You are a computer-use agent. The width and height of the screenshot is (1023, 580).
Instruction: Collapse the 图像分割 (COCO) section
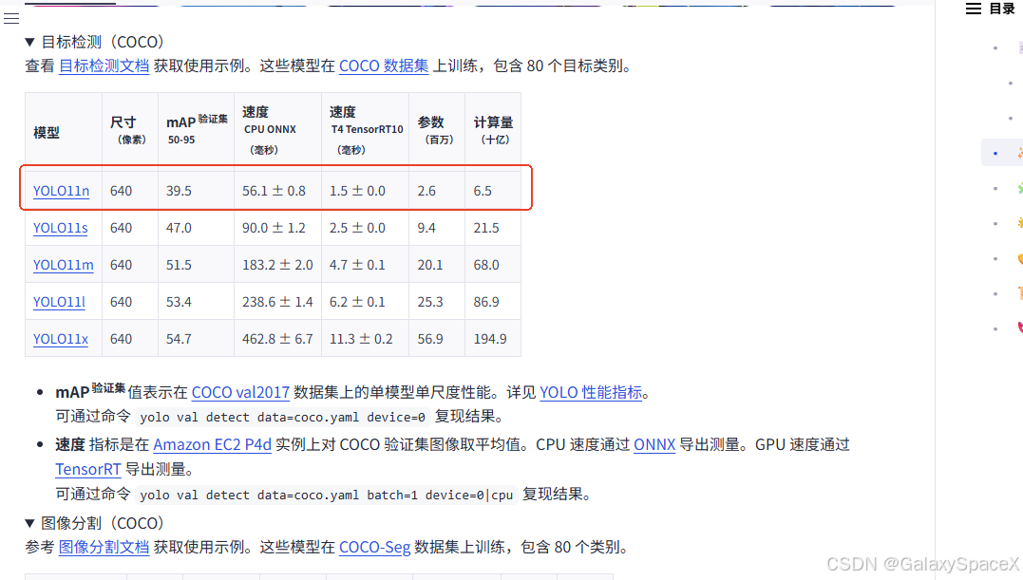(x=29, y=523)
